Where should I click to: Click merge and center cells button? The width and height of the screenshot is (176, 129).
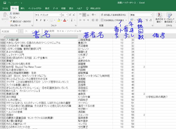(112, 20)
